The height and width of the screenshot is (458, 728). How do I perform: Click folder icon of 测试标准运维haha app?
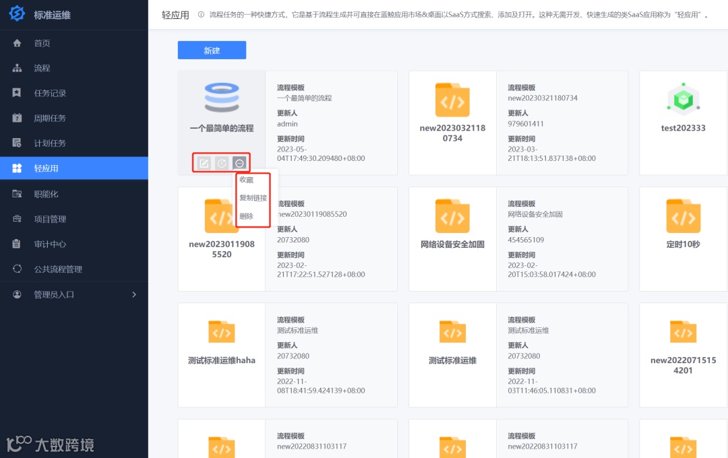coord(222,331)
